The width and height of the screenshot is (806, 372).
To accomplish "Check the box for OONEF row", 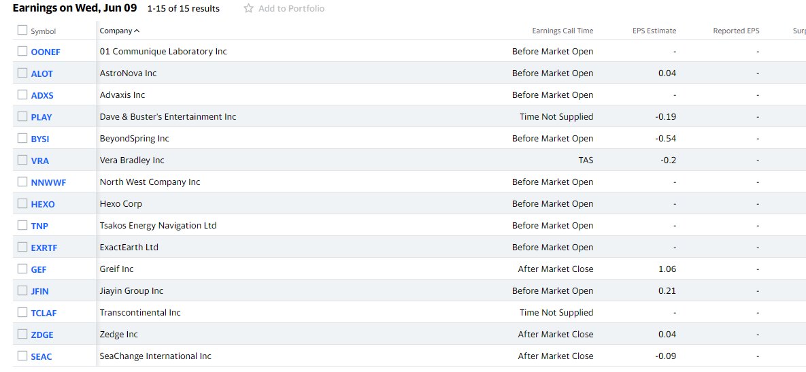I will pos(22,51).
